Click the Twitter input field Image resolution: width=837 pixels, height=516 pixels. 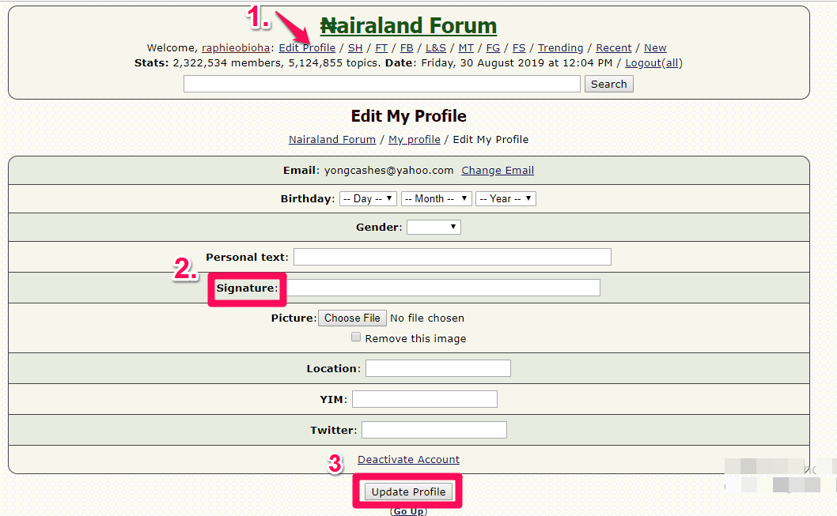434,430
